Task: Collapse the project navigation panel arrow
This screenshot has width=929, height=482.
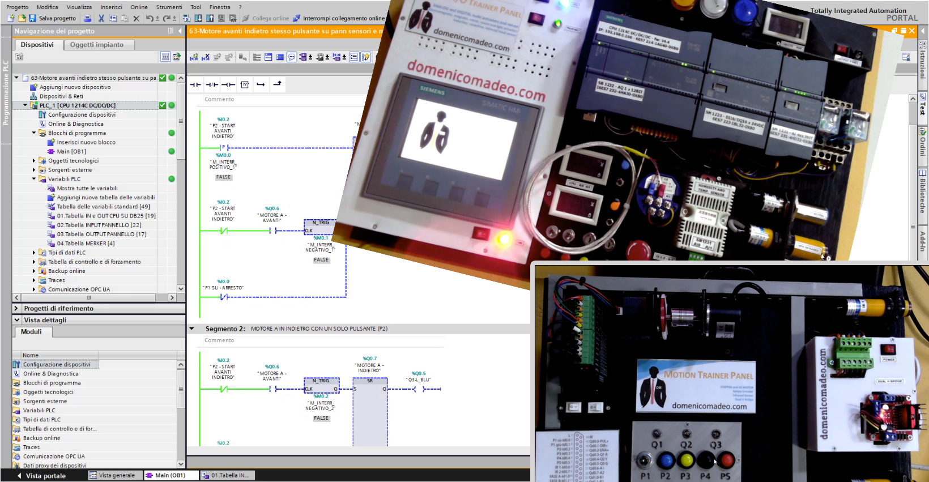Action: coord(180,31)
